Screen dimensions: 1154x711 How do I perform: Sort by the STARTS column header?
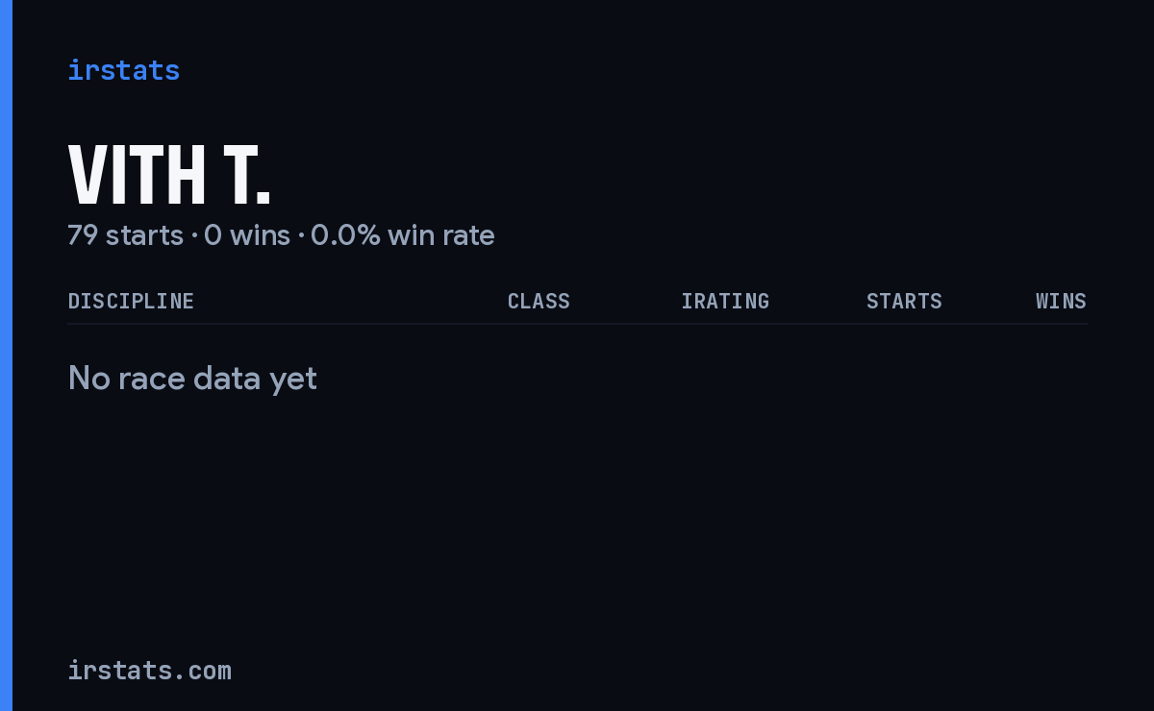(904, 301)
